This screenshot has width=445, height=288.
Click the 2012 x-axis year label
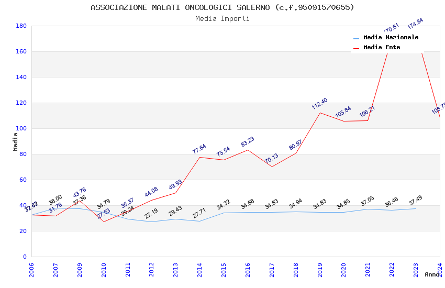pyautogui.click(x=151, y=270)
